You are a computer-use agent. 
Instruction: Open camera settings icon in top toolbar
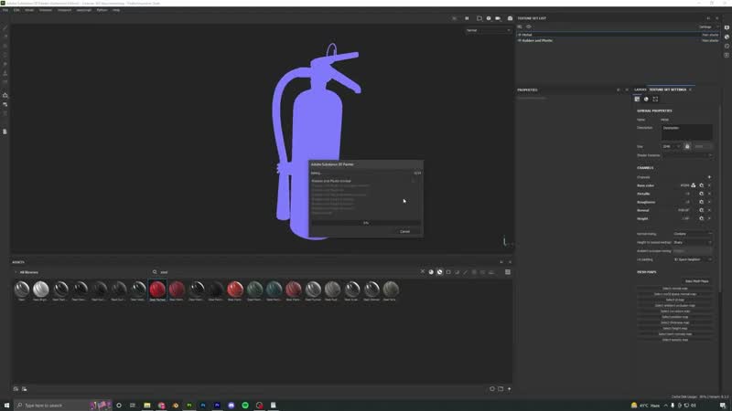pos(498,18)
